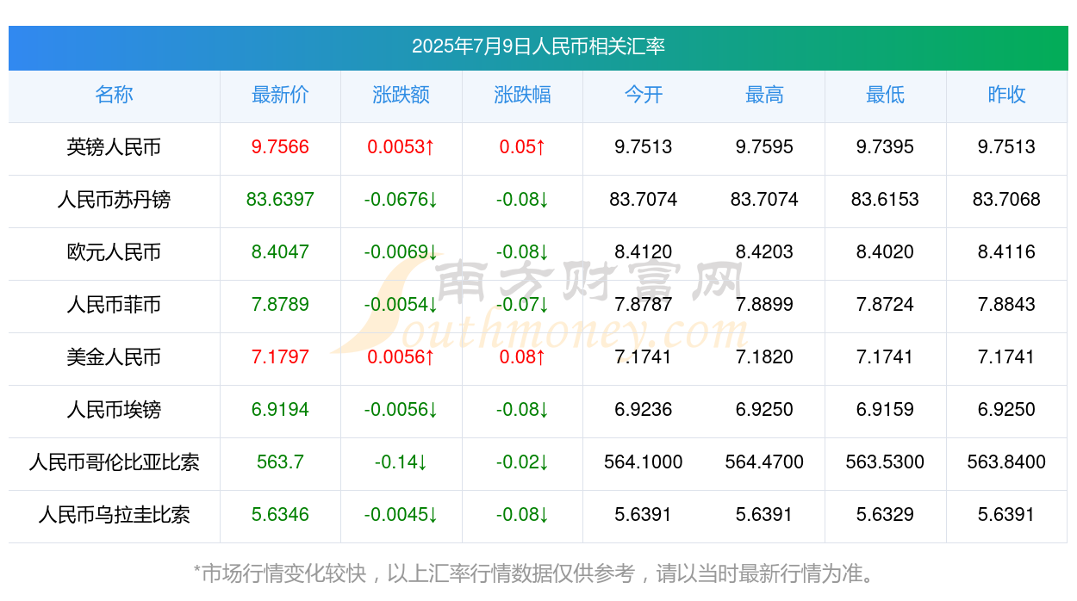The width and height of the screenshot is (1077, 601).
Task: Click low price 9.7395
Action: tap(886, 147)
